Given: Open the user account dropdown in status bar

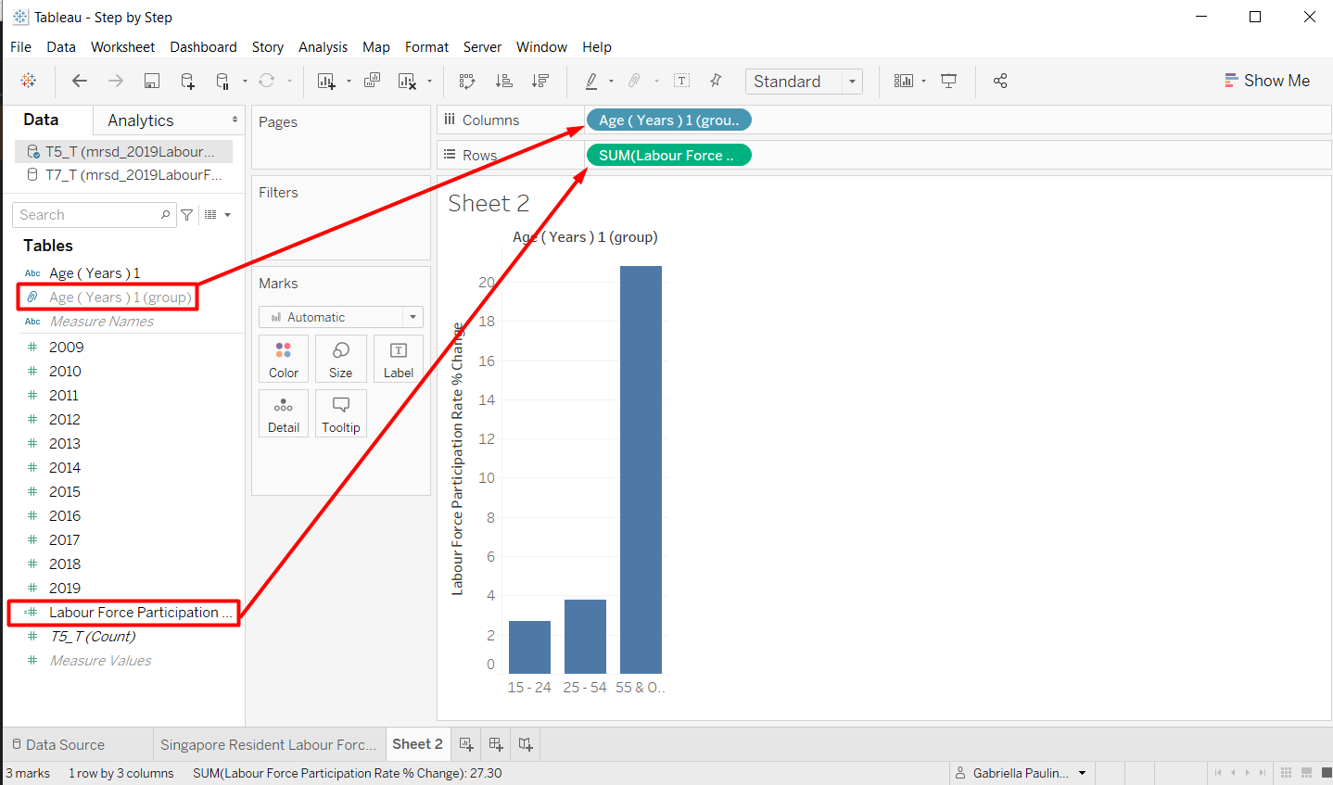Looking at the screenshot, I should click(1081, 773).
